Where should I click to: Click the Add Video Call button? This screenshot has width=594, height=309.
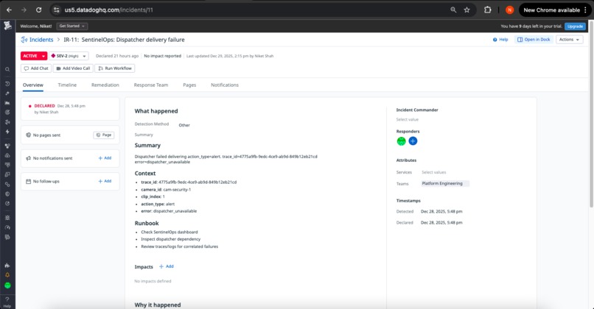pos(73,68)
